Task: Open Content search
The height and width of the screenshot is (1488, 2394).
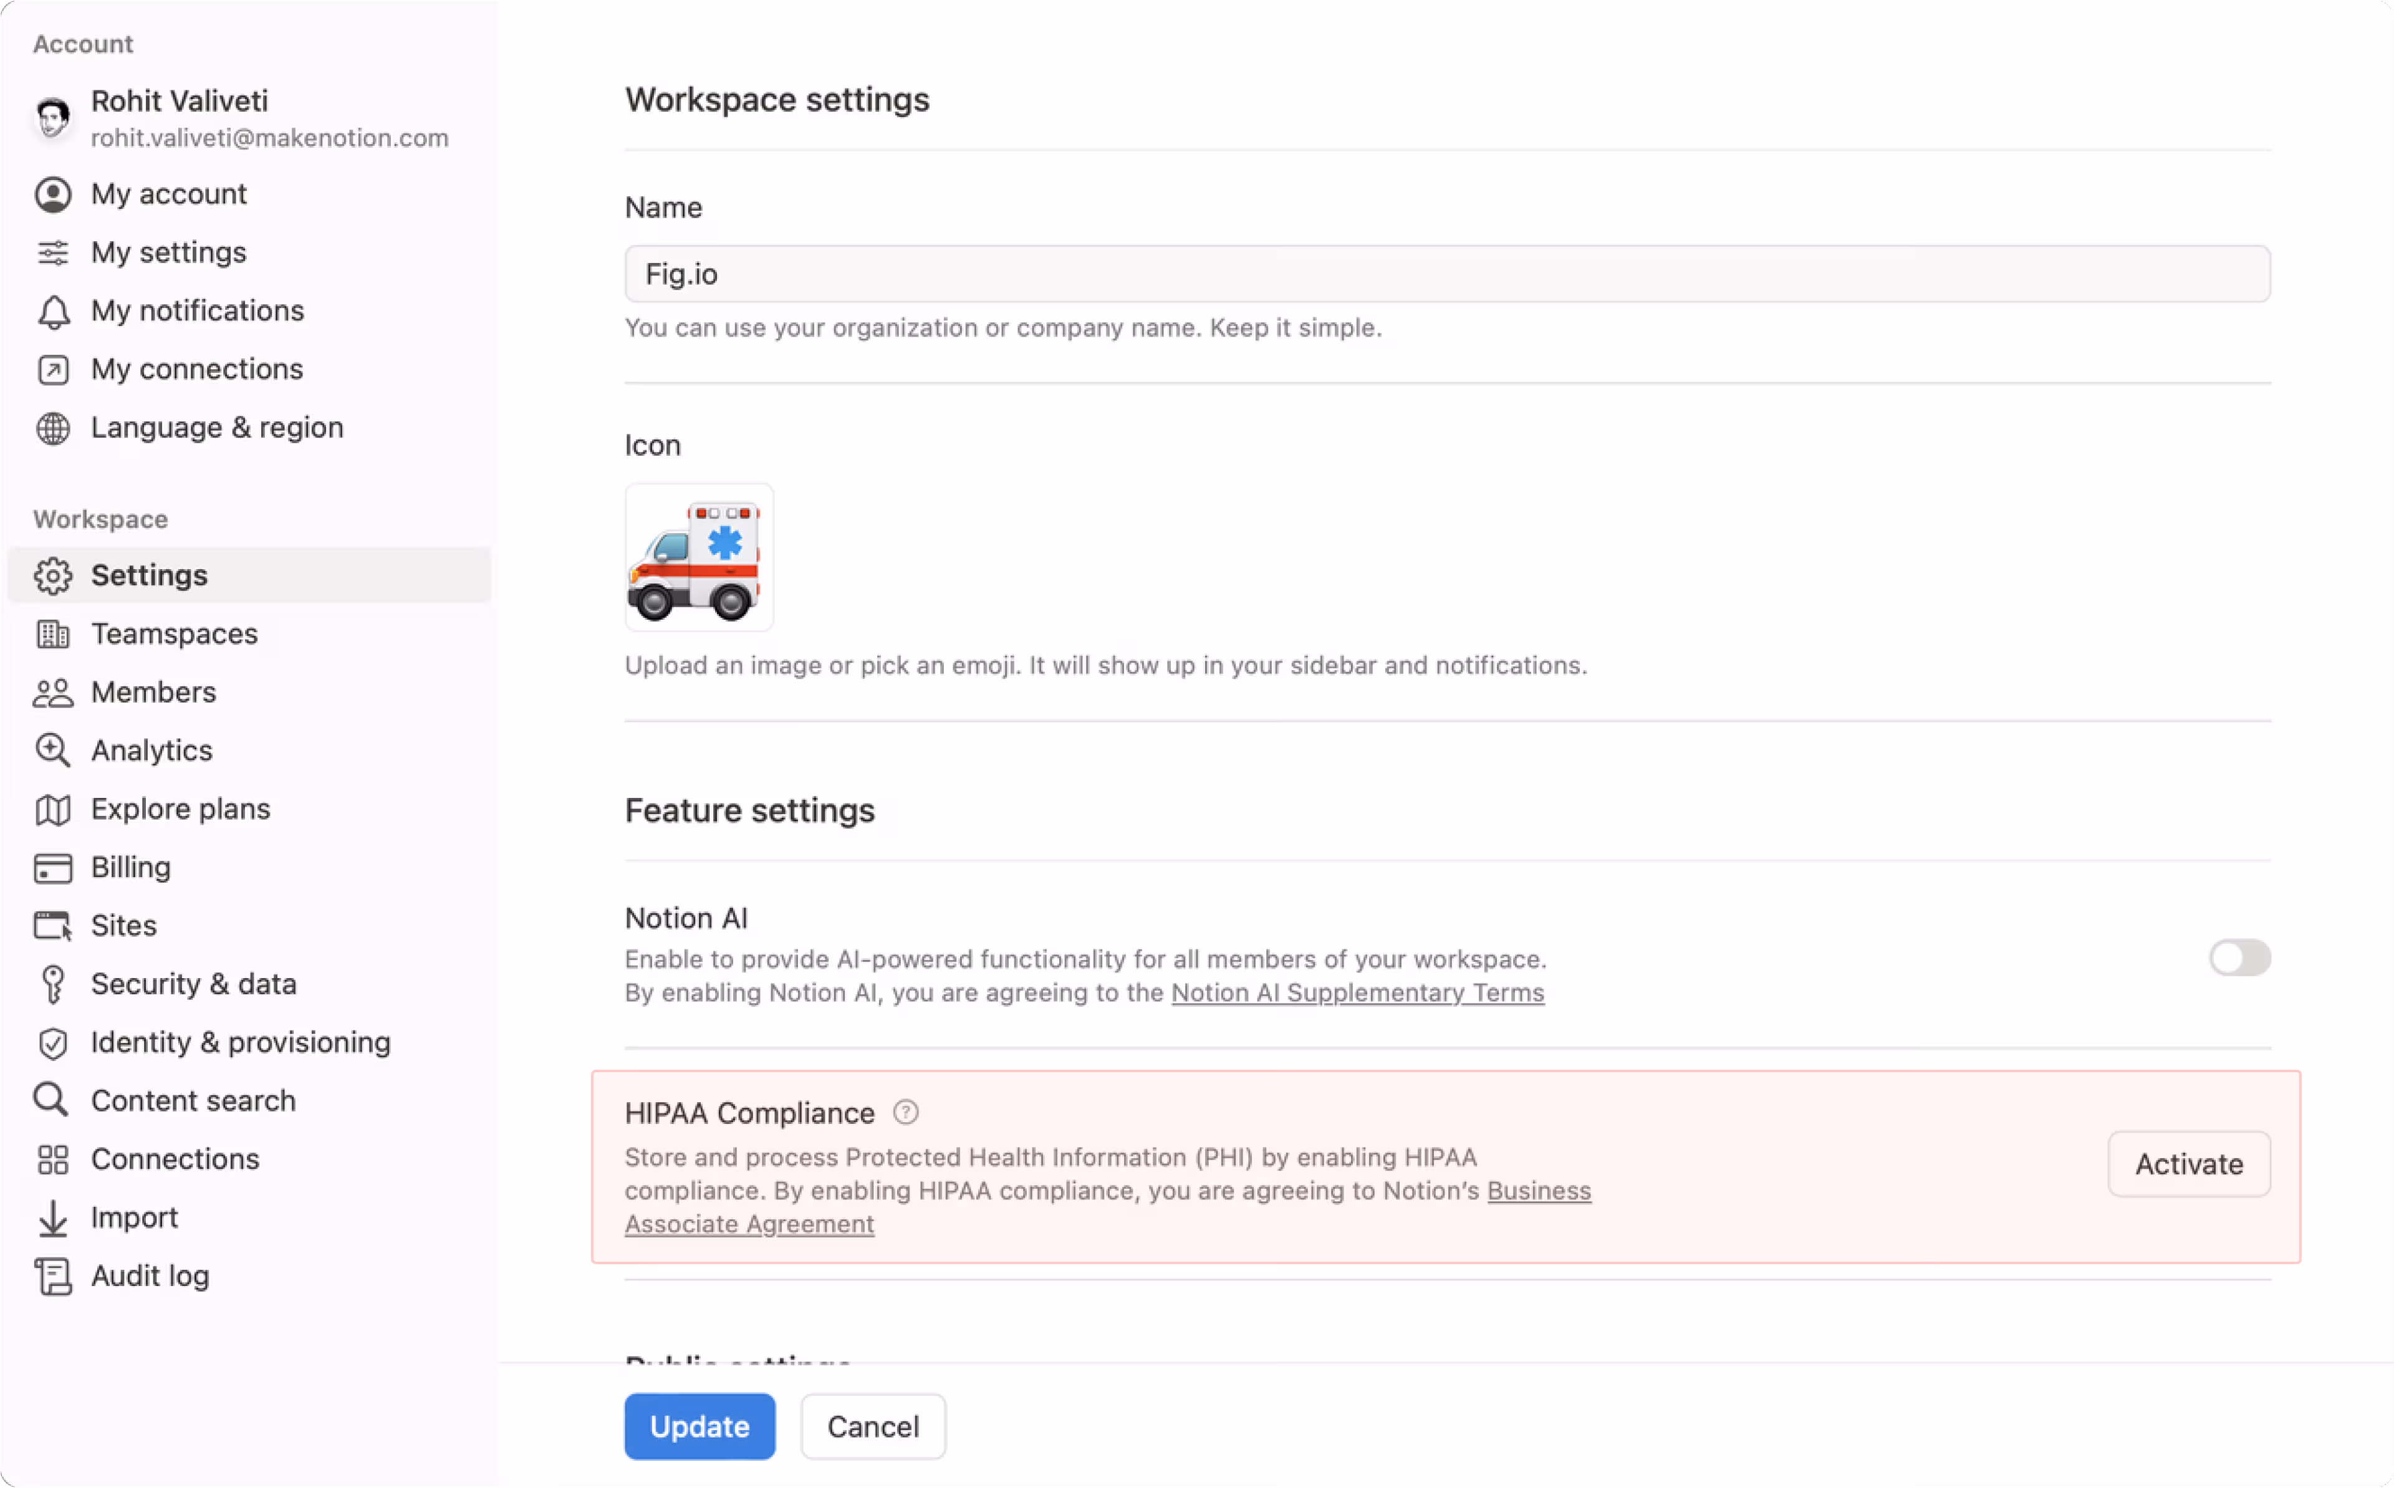Action: [x=193, y=1100]
